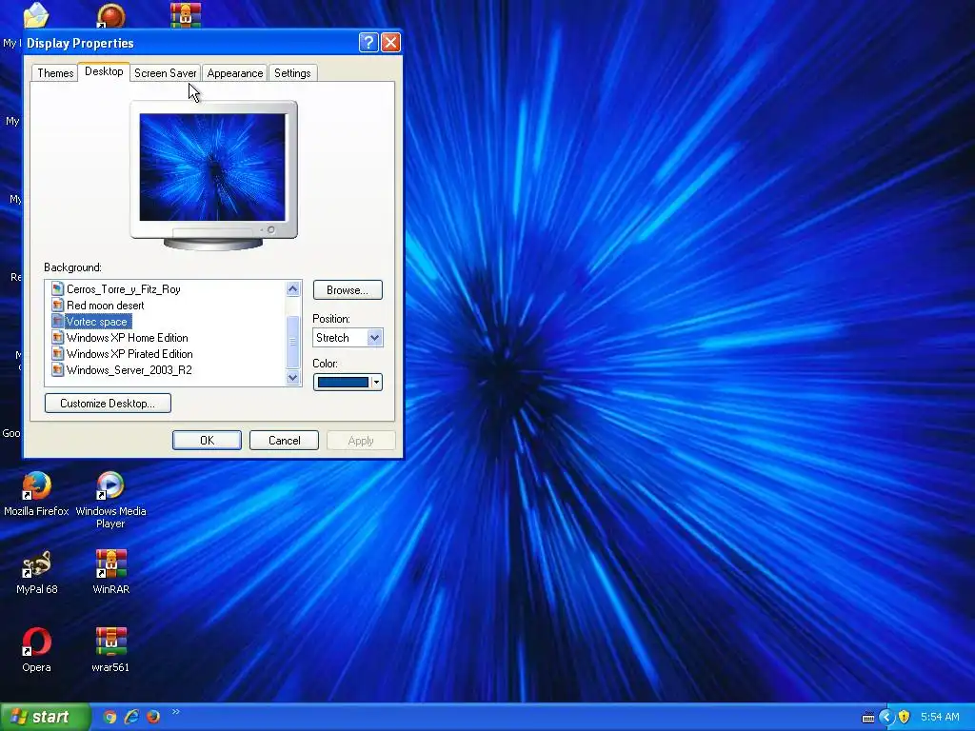Click the envelope folder desktop icon at top
This screenshot has height=731, width=975.
click(x=36, y=15)
